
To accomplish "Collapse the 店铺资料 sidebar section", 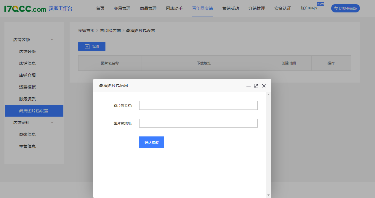I will pos(52,123).
